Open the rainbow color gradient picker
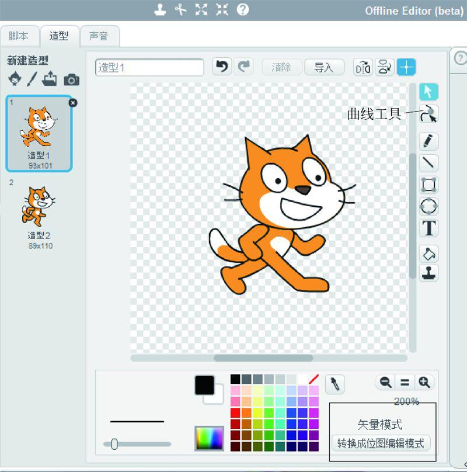Image resolution: width=467 pixels, height=472 pixels. tap(209, 438)
